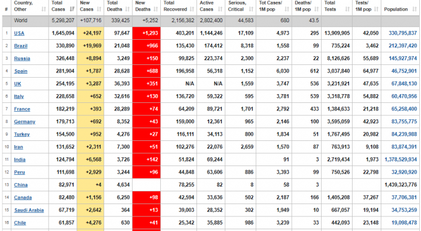
Task: Sort by Tests/1M pop arrows
Action: [376, 9]
